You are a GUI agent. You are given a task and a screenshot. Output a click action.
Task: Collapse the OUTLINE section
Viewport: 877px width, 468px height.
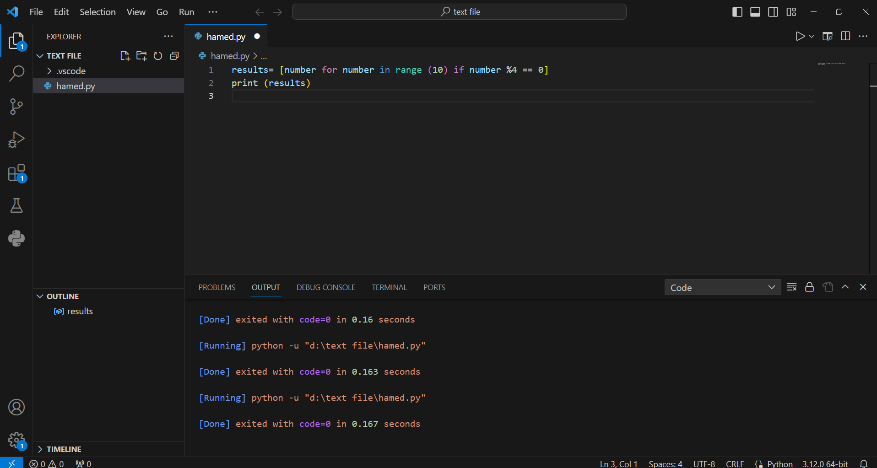tap(58, 296)
